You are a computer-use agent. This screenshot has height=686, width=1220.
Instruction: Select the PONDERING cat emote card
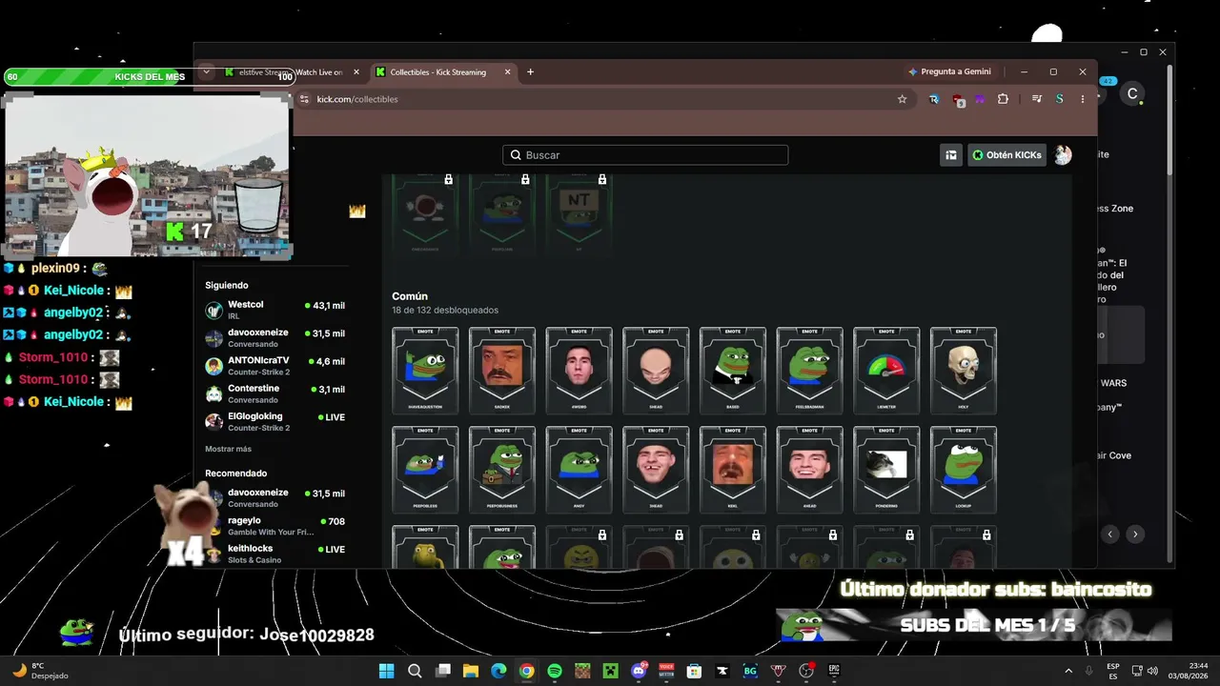point(886,469)
